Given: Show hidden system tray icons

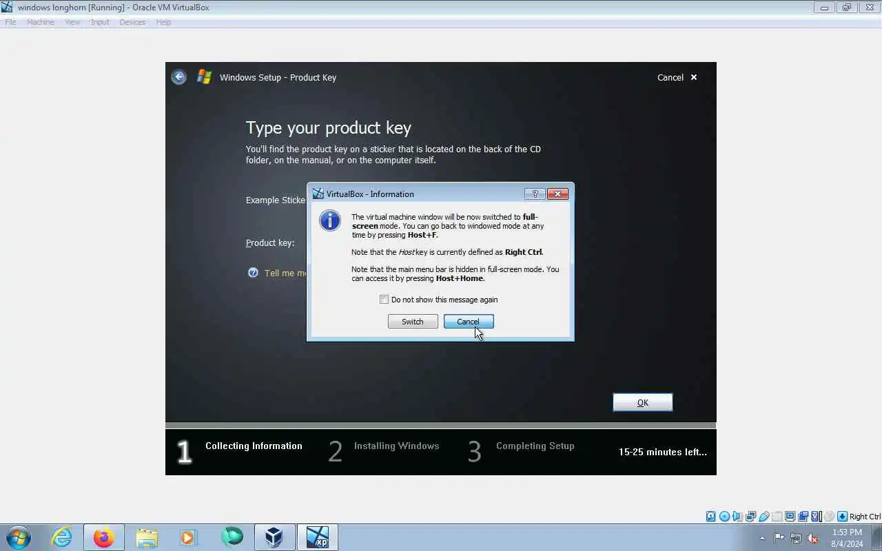Looking at the screenshot, I should pyautogui.click(x=762, y=539).
